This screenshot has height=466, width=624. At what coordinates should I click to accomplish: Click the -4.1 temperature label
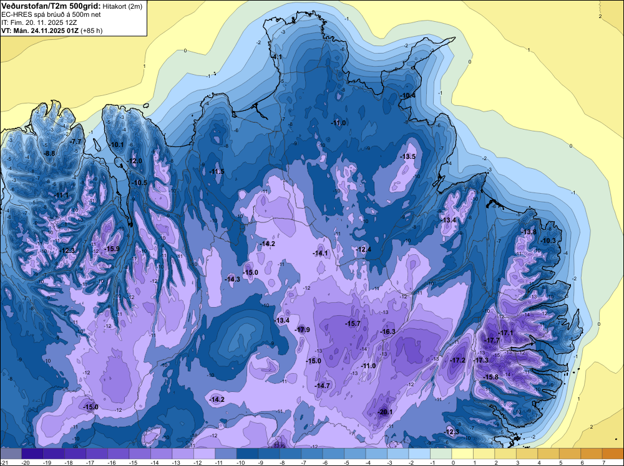point(277,57)
